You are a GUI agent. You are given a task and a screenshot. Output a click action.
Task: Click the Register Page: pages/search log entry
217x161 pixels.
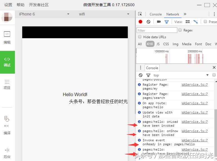[175, 96]
